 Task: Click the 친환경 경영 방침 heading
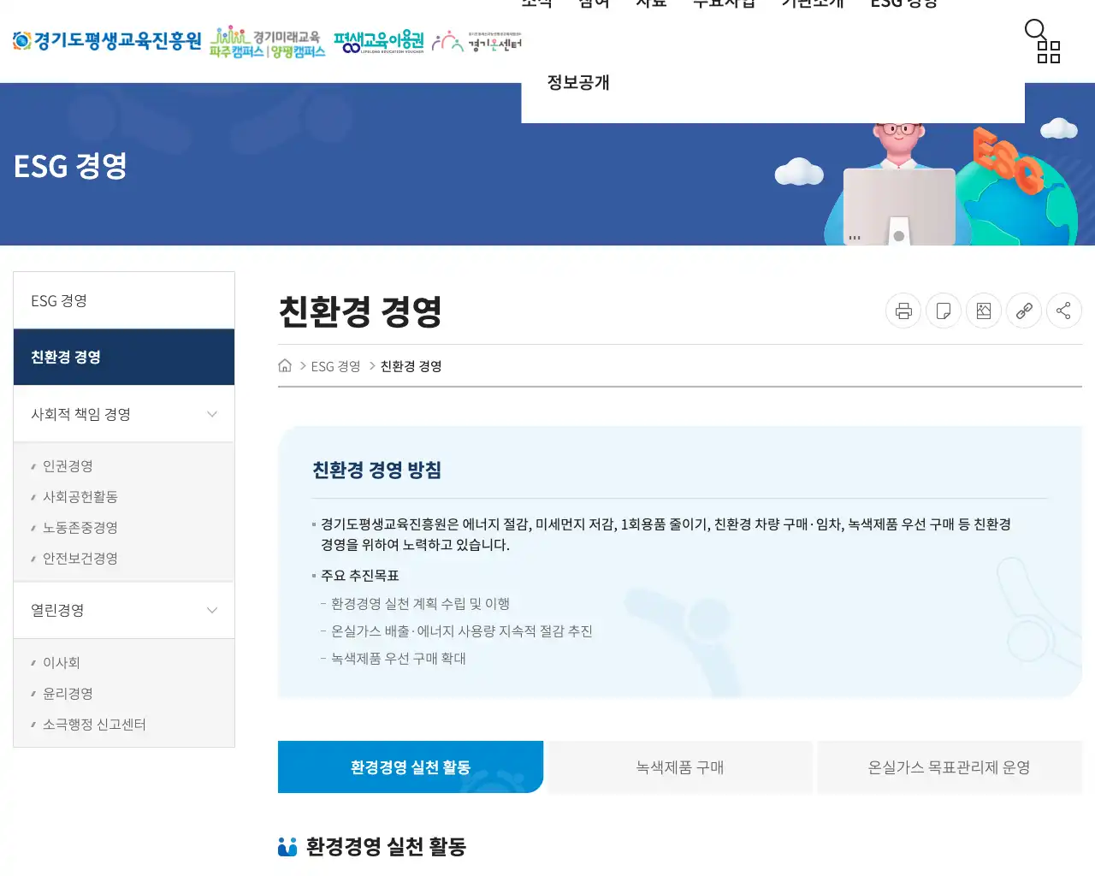coord(377,470)
